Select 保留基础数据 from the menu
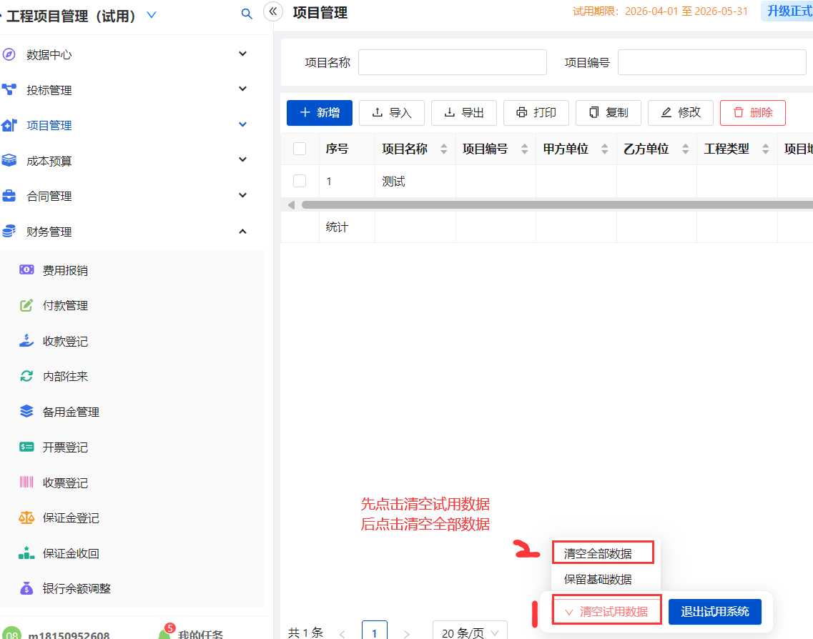 pyautogui.click(x=598, y=579)
